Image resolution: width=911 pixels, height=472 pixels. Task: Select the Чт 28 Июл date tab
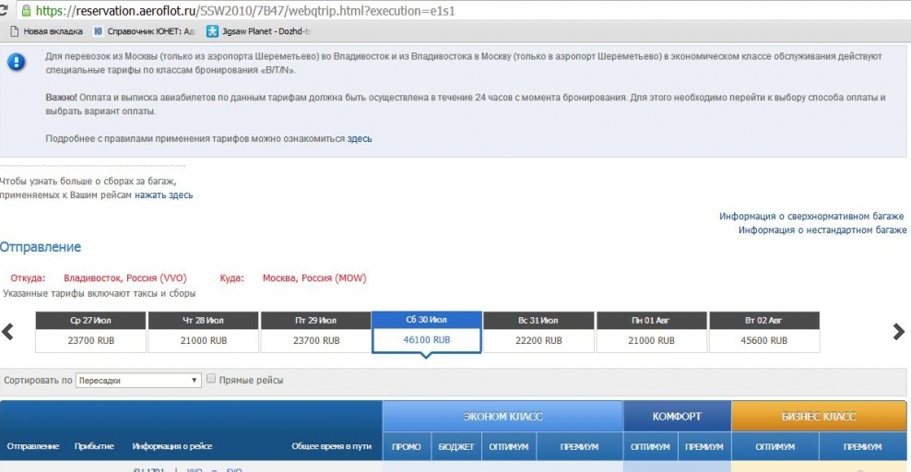[203, 331]
